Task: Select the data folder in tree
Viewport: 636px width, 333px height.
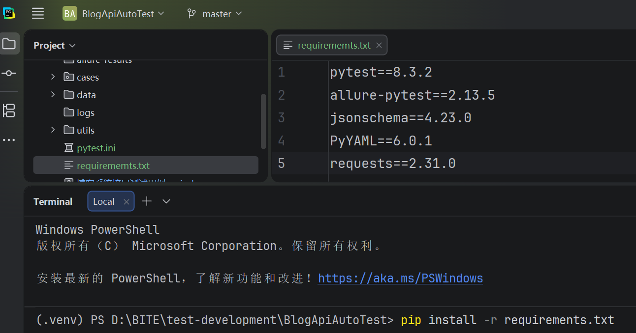Action: pyautogui.click(x=86, y=95)
